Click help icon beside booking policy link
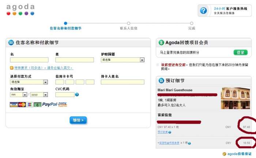This screenshot has width=256, height=158. coord(170,132)
